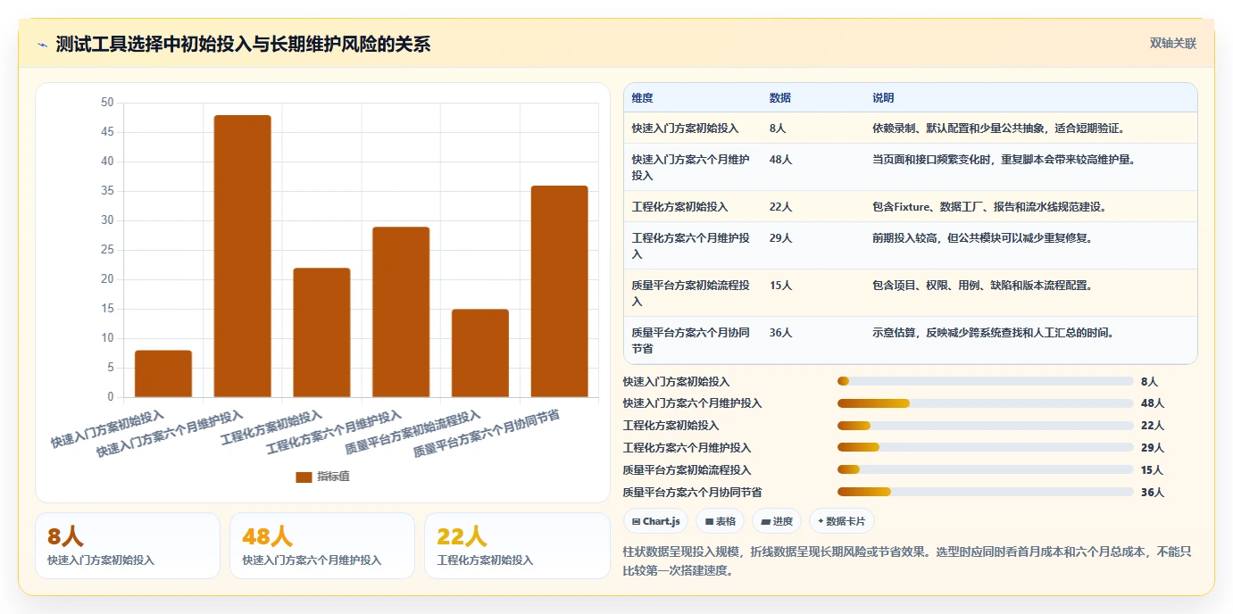
Task: Click the 快速入门方案初始投入 progress bar
Action: [x=985, y=381]
